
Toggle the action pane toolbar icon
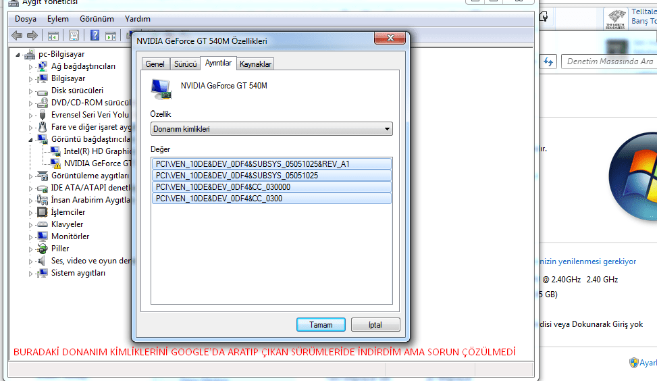pyautogui.click(x=111, y=36)
